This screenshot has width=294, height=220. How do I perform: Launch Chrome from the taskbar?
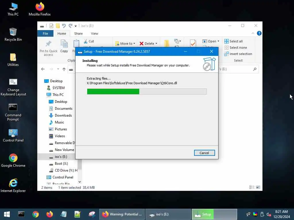click(x=35, y=214)
